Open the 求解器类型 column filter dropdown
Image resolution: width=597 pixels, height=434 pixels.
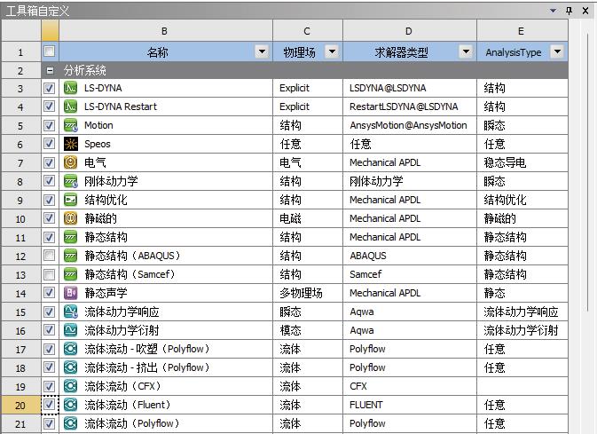click(x=466, y=51)
